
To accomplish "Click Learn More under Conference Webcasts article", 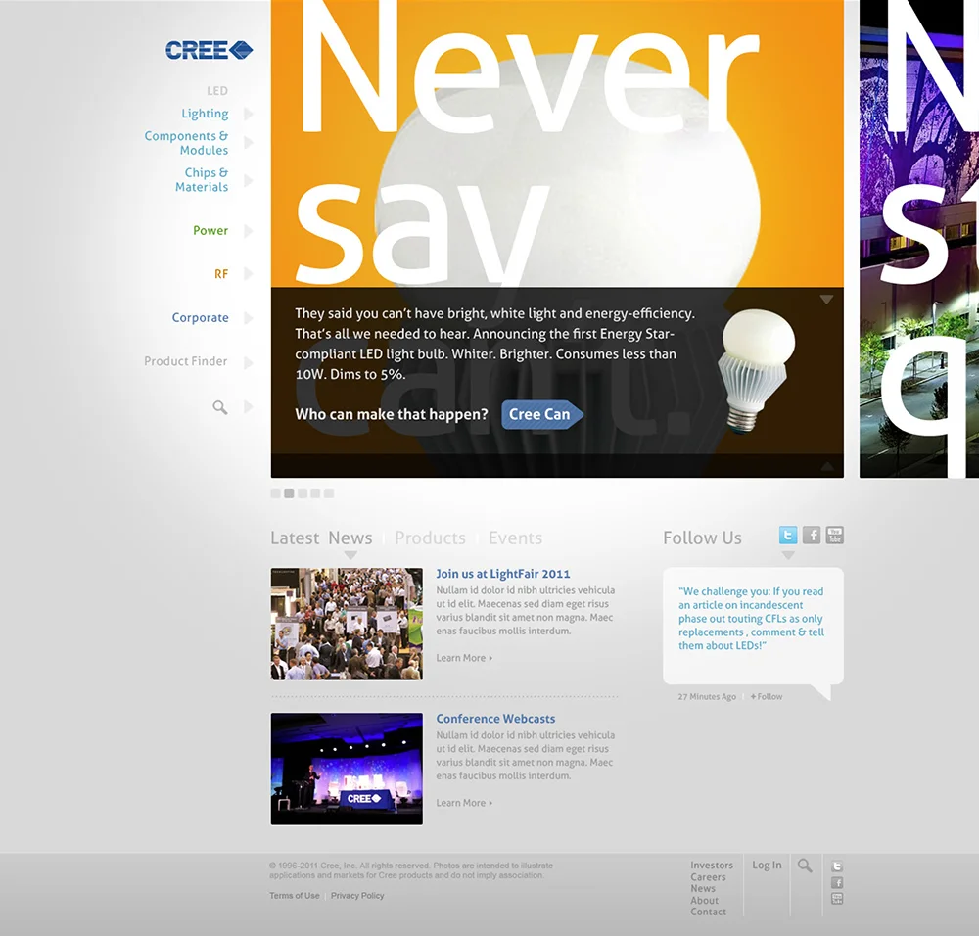I will (464, 803).
